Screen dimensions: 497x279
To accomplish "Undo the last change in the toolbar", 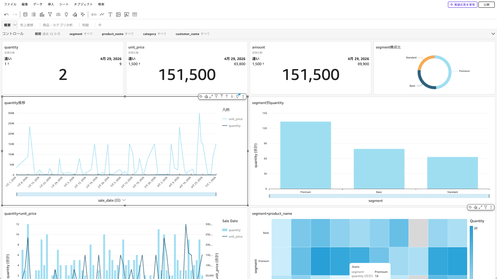I will (6, 14).
